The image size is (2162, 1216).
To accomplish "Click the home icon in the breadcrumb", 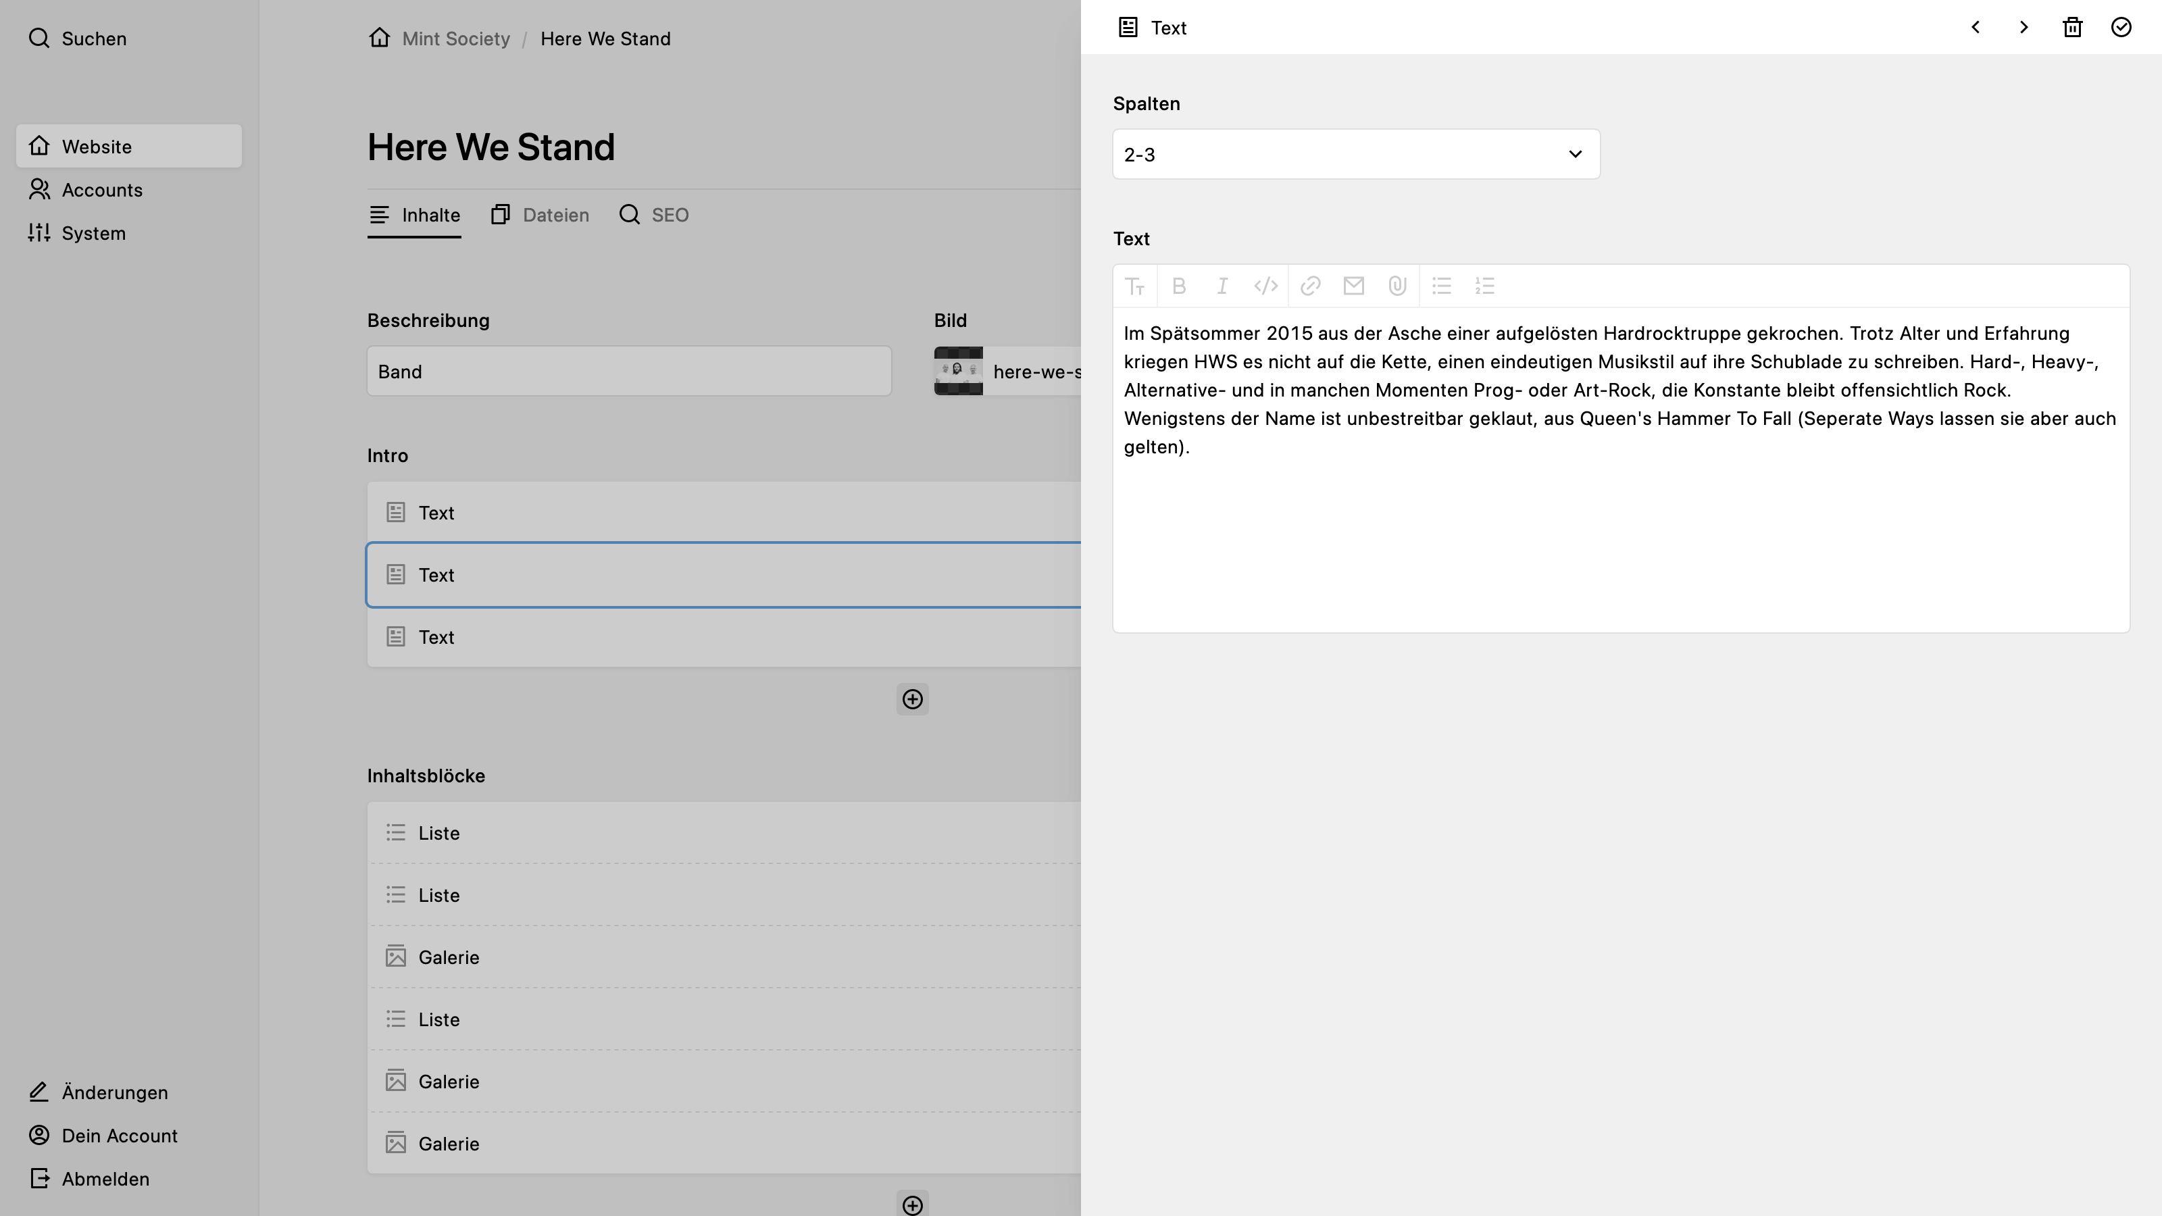I will point(379,38).
